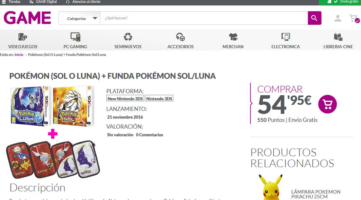Click the Categorías dropdown arrow
The width and height of the screenshot is (361, 200).
(x=95, y=18)
